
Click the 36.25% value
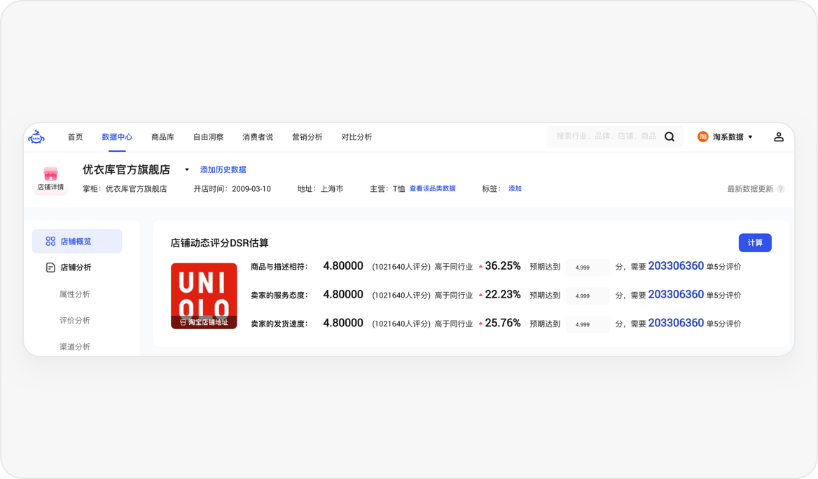(x=503, y=265)
